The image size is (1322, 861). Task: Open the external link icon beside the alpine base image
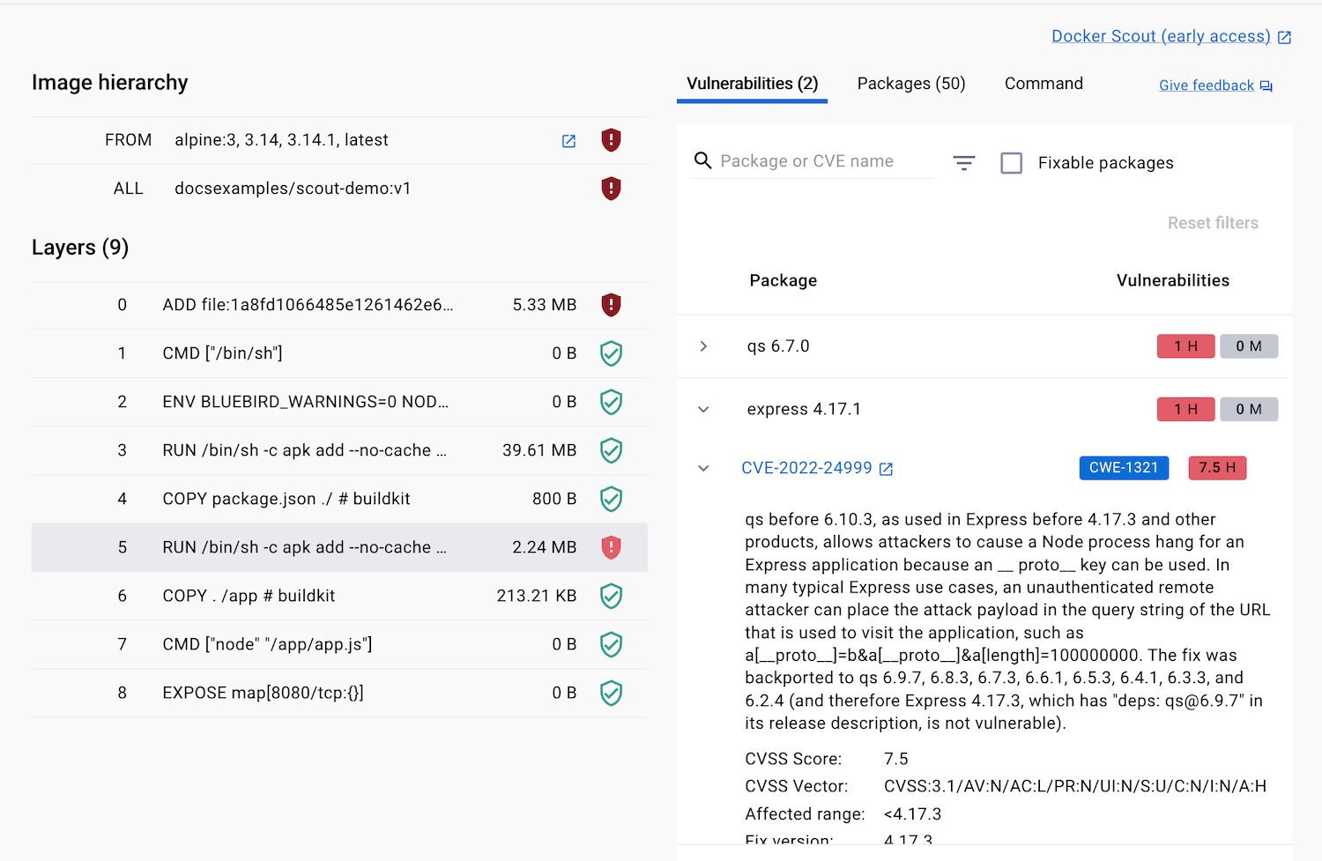(568, 139)
